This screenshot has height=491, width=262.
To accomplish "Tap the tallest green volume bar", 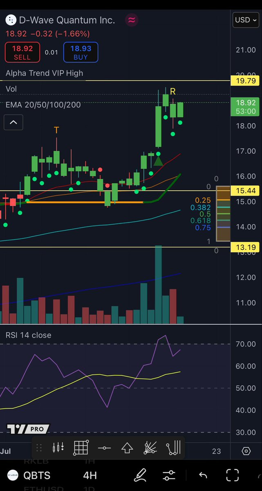I will pyautogui.click(x=158, y=285).
